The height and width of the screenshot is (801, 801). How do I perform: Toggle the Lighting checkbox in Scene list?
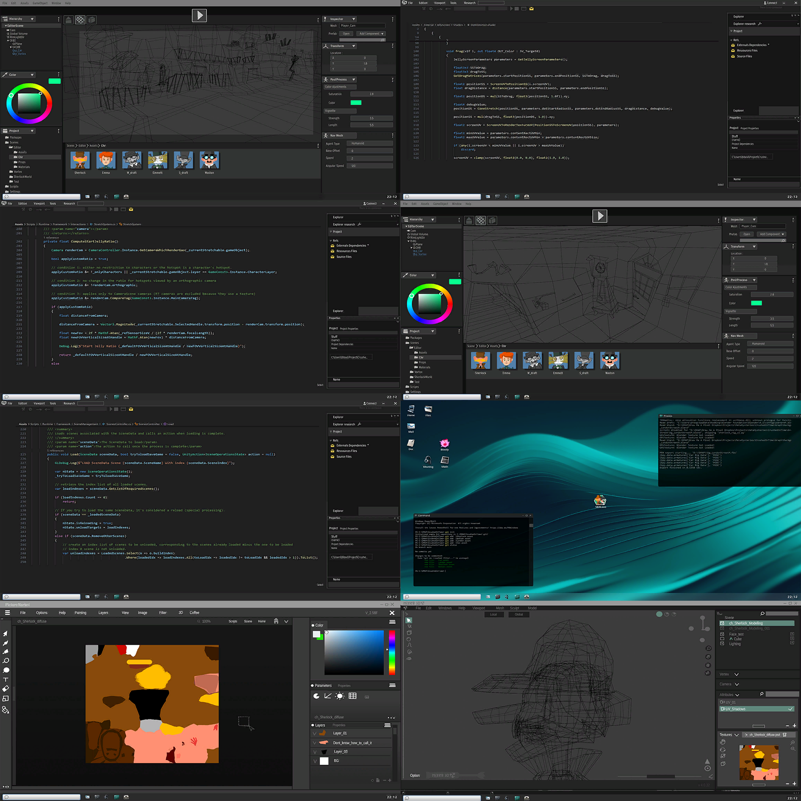coord(722,643)
